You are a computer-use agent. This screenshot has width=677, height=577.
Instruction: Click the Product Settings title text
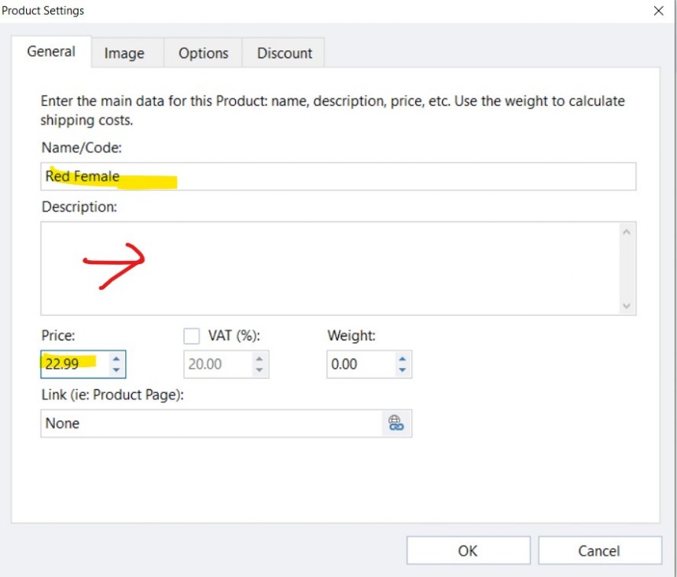pyautogui.click(x=42, y=10)
